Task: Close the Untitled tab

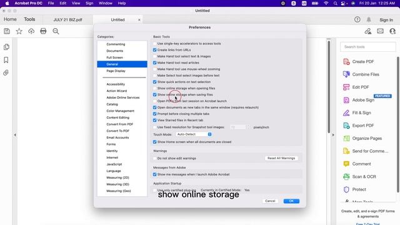Action: (139, 19)
